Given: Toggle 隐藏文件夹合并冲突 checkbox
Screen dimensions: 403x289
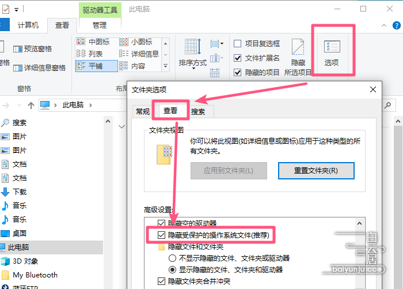Looking at the screenshot, I should click(161, 282).
